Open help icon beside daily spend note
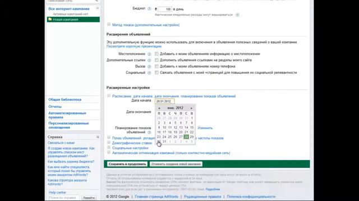359x201 pixels. coord(237,15)
